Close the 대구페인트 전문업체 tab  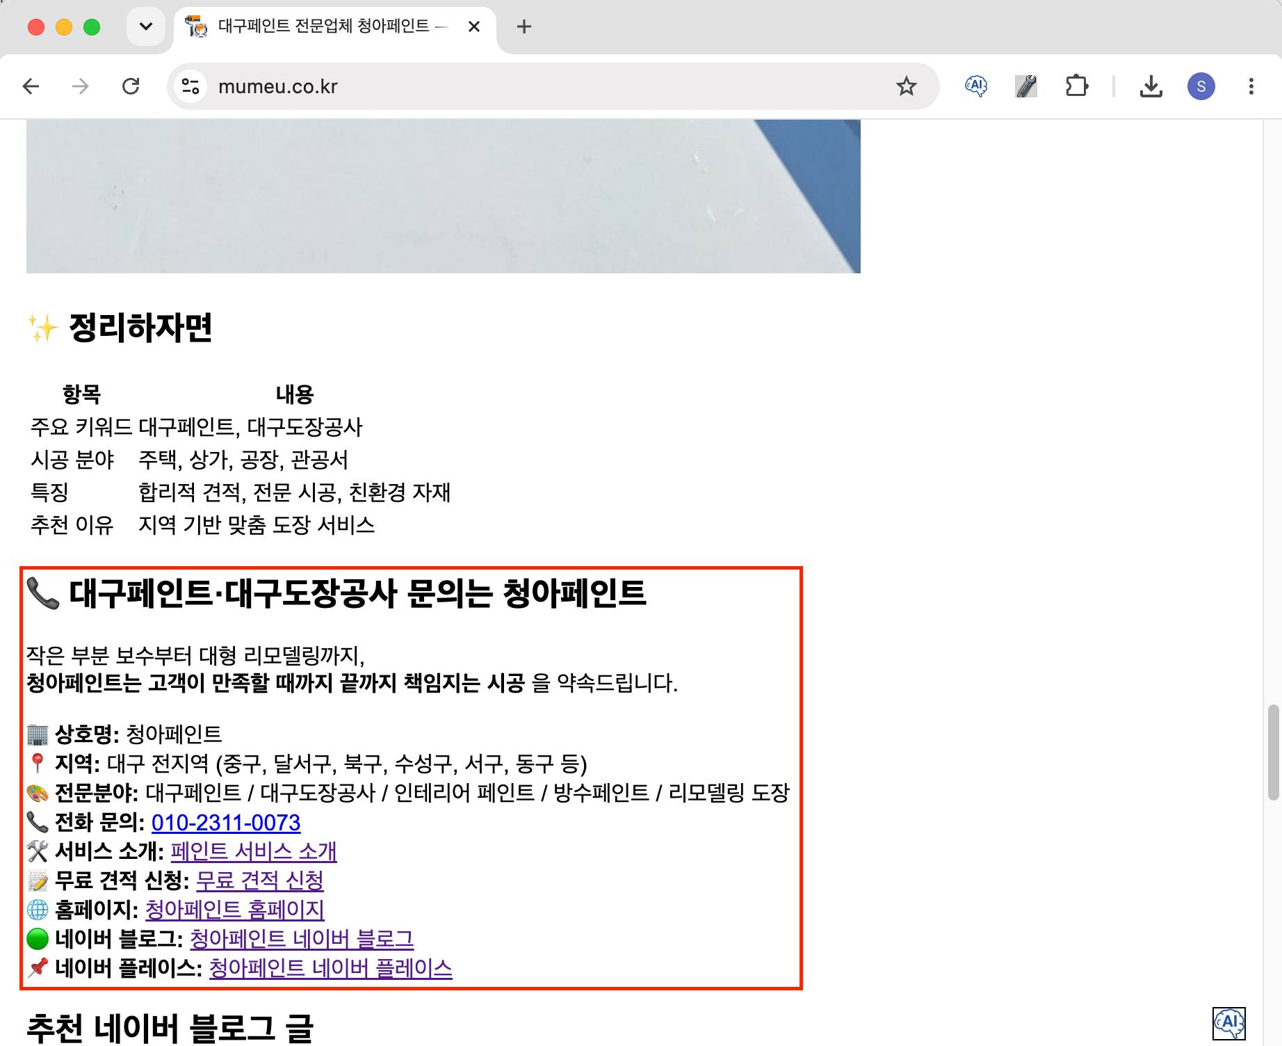(x=474, y=26)
